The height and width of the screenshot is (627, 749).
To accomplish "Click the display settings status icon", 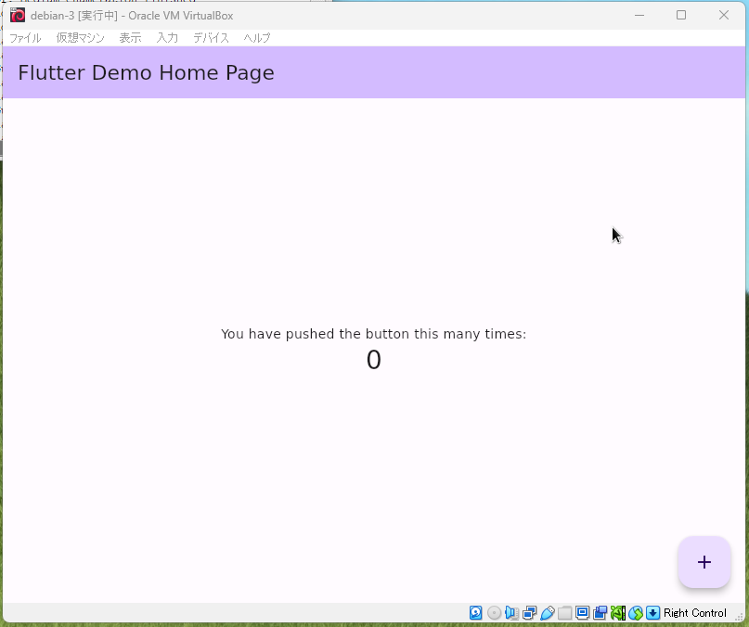I will pos(582,613).
